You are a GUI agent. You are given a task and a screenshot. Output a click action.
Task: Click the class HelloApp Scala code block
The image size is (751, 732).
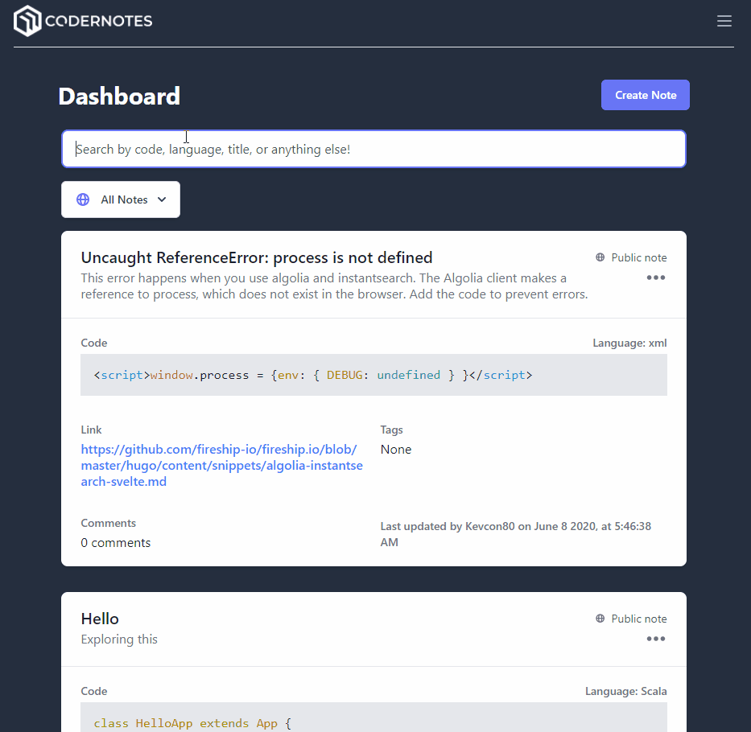[373, 718]
